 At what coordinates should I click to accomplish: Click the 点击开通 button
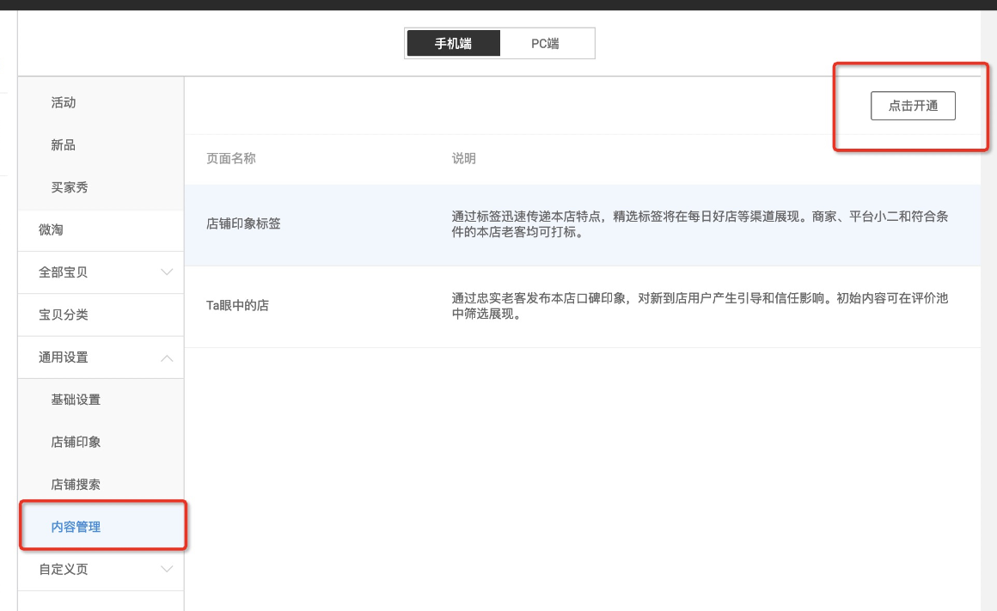coord(913,106)
